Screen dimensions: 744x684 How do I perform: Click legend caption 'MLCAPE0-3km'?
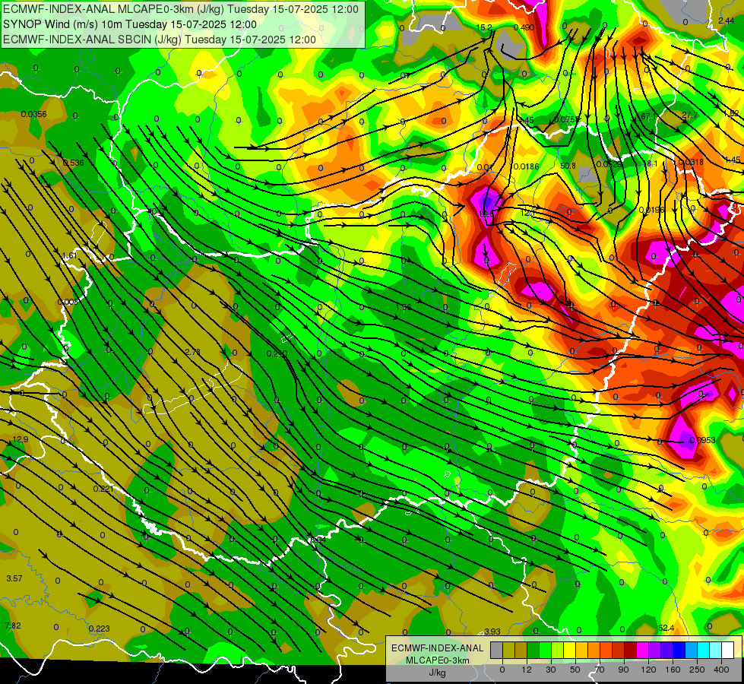coord(438,660)
